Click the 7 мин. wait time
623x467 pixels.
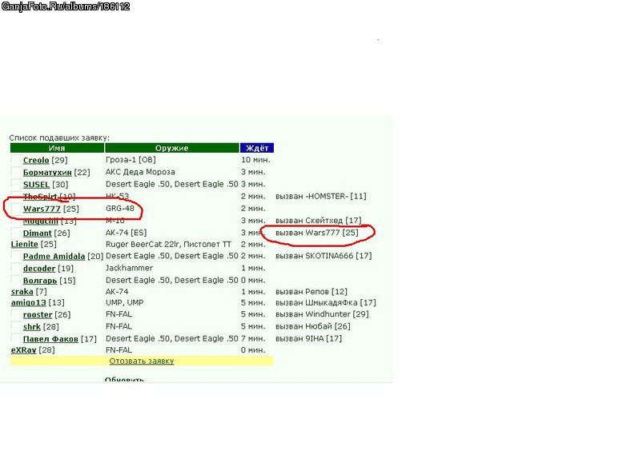click(254, 339)
